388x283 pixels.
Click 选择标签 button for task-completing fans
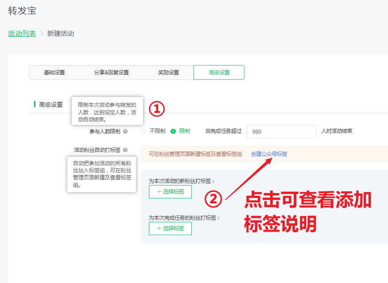click(170, 229)
